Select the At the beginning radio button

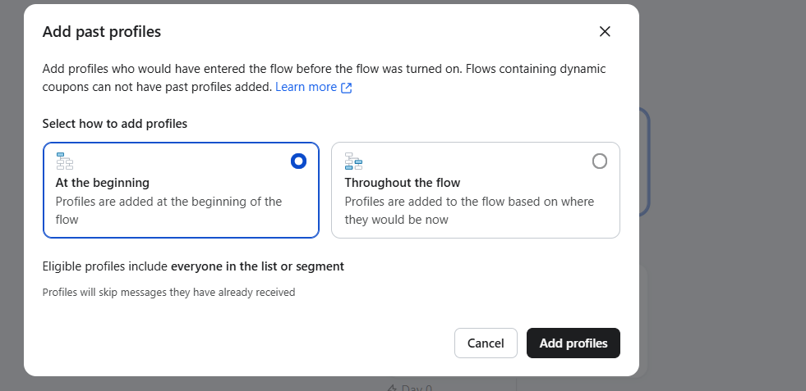click(x=298, y=161)
